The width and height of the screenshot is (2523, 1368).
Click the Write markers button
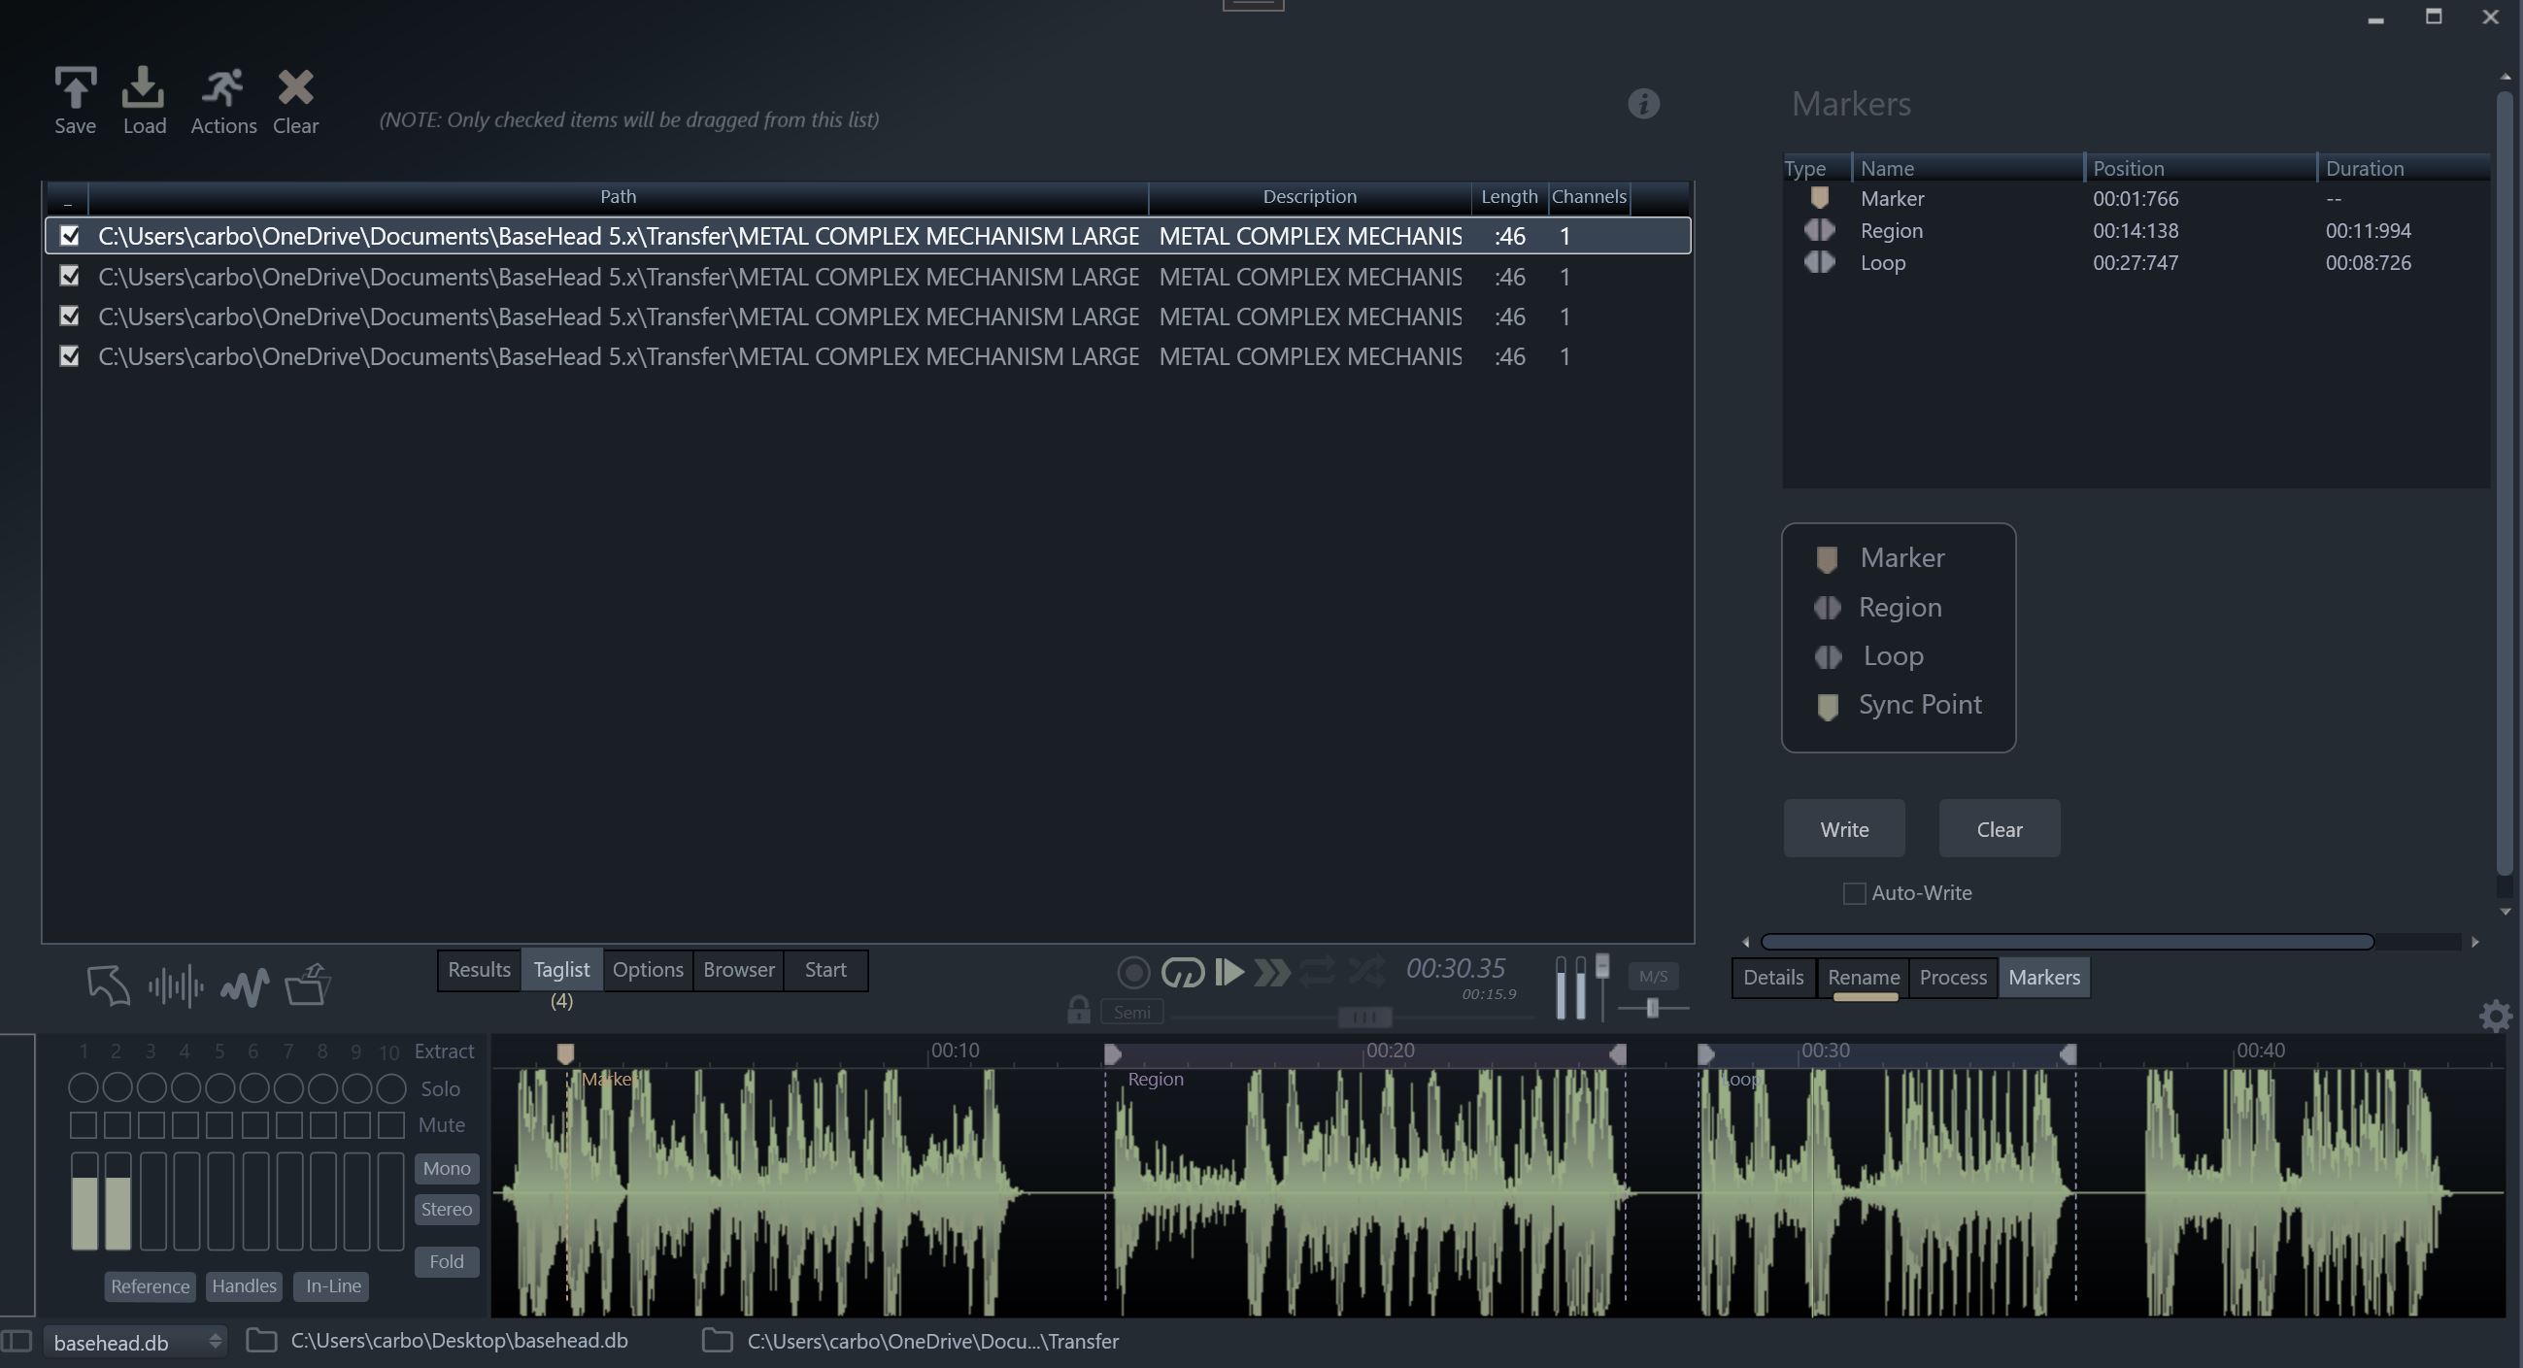coord(1843,829)
